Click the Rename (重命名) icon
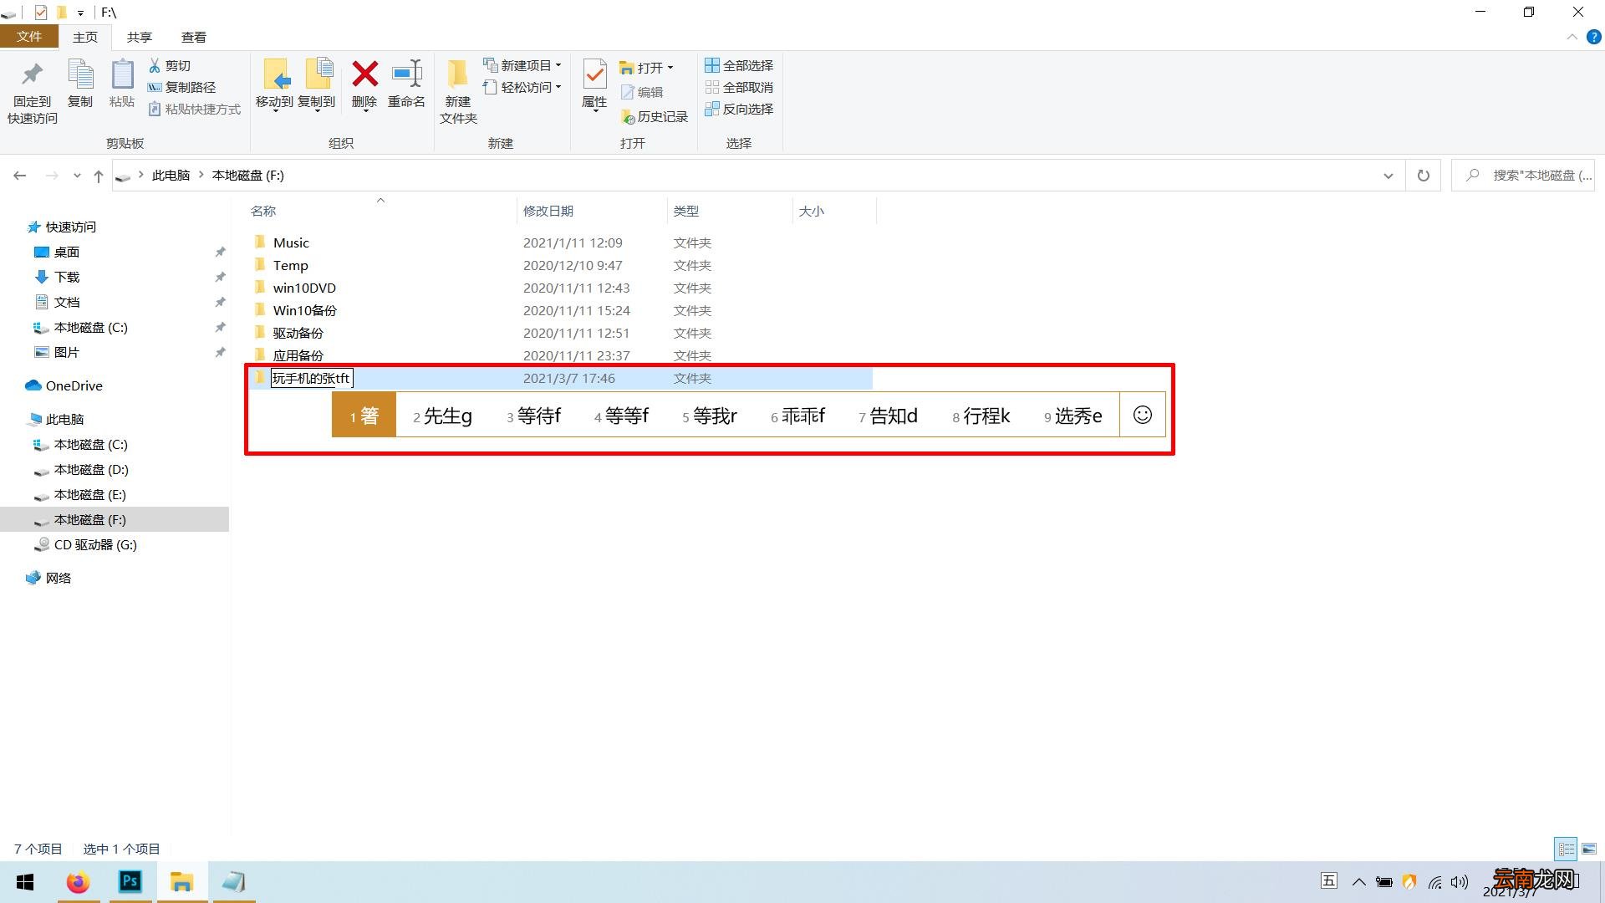 (407, 74)
